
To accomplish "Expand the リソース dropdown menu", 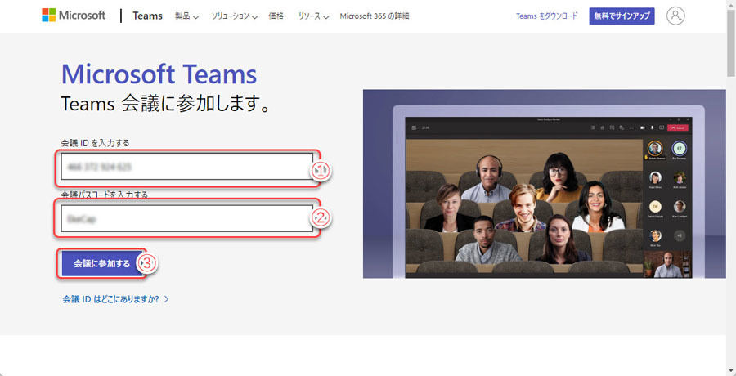I will point(312,16).
